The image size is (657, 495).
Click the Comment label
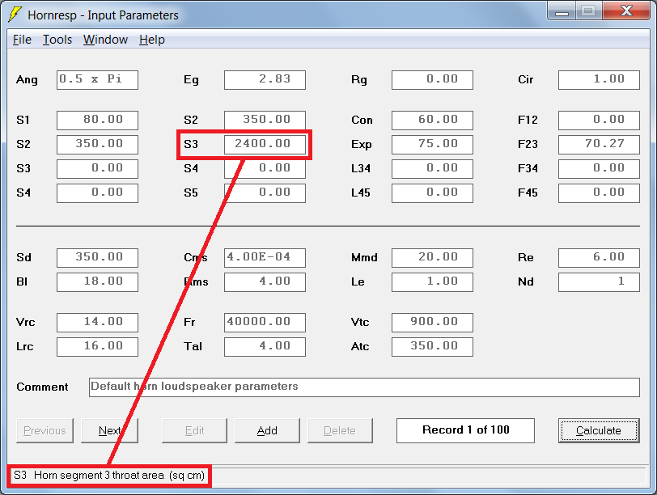pos(42,387)
